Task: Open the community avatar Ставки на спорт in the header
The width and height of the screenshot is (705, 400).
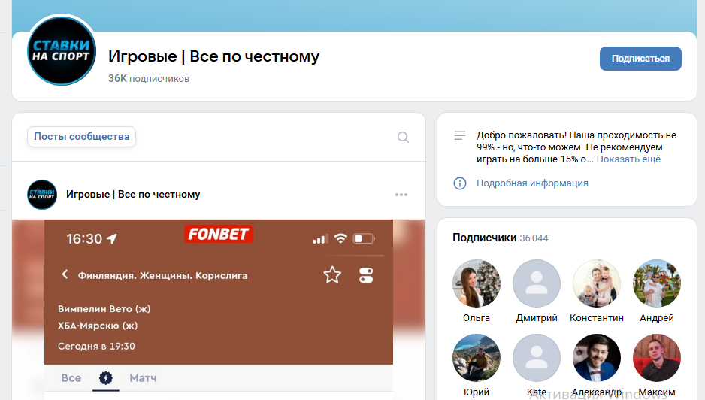Action: (62, 51)
